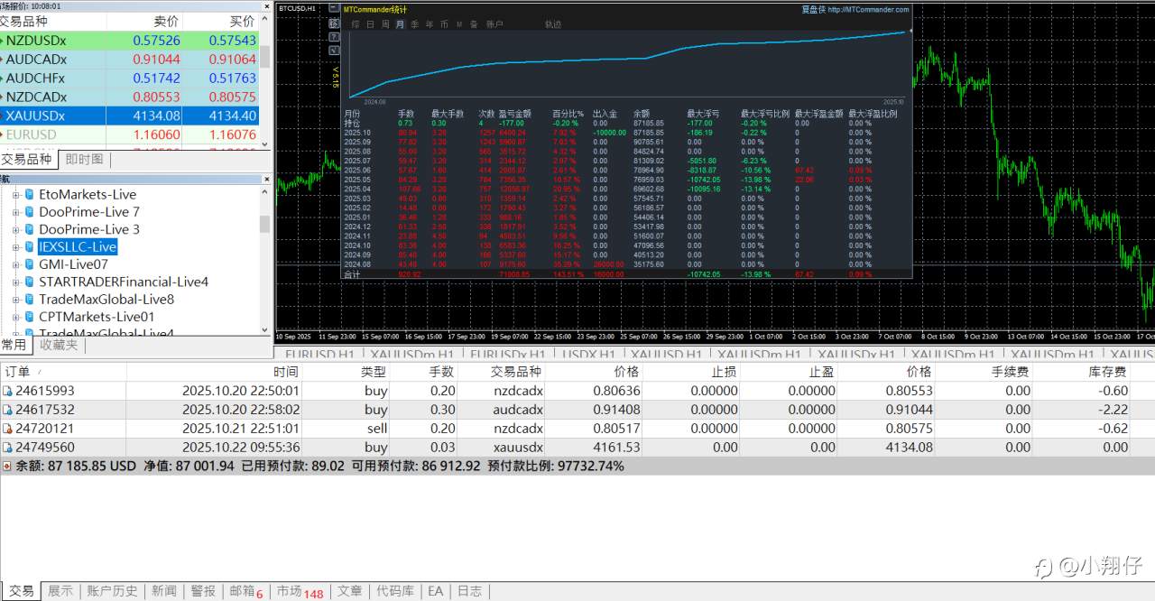Screen dimensions: 1155x601
Task: Click the 轨迹 button in statistics panel
Action: click(x=553, y=24)
